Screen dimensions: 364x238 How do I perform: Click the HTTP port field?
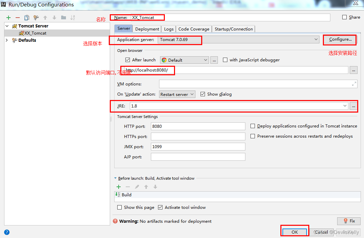[x=198, y=126]
